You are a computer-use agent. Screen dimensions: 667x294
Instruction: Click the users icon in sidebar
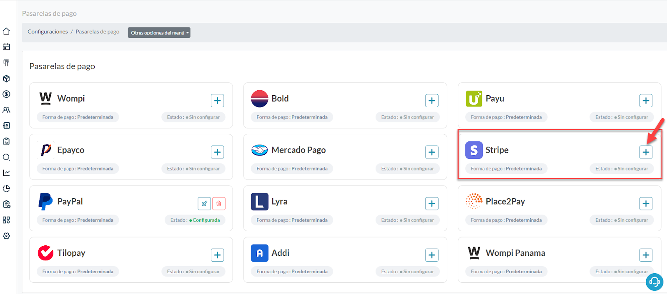click(x=6, y=110)
